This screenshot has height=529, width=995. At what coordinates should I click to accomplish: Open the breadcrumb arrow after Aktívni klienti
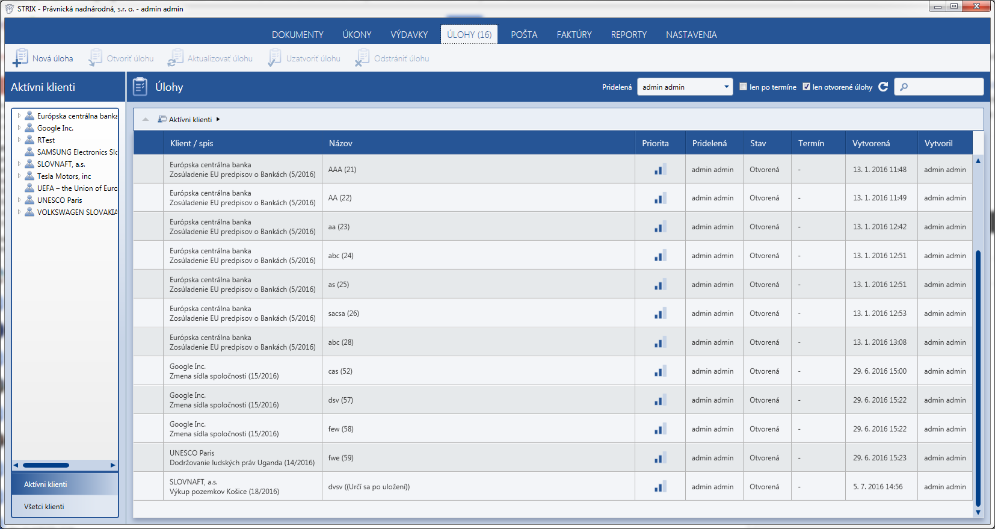[x=218, y=119]
